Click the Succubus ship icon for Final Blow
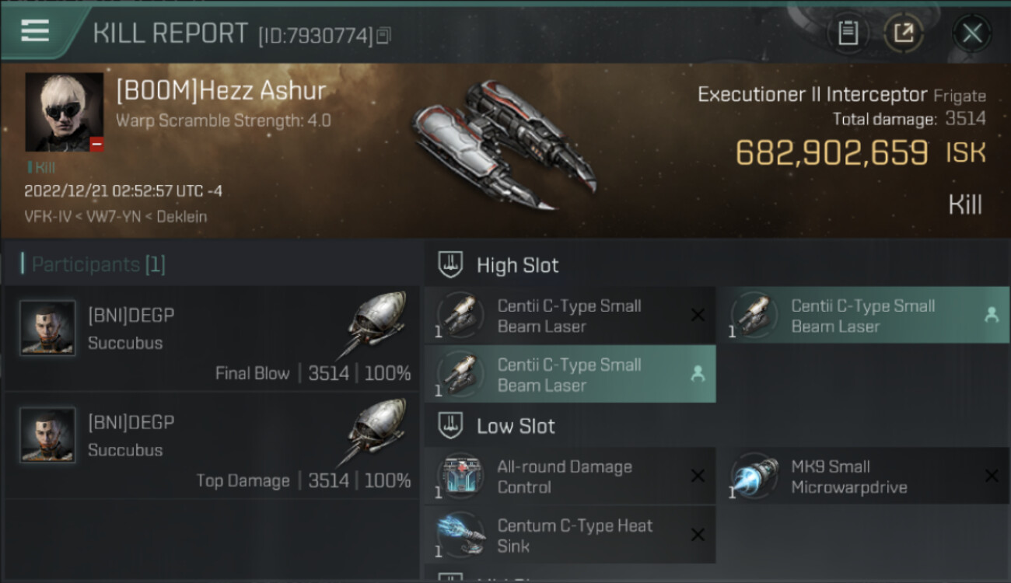Image resolution: width=1011 pixels, height=583 pixels. [372, 325]
